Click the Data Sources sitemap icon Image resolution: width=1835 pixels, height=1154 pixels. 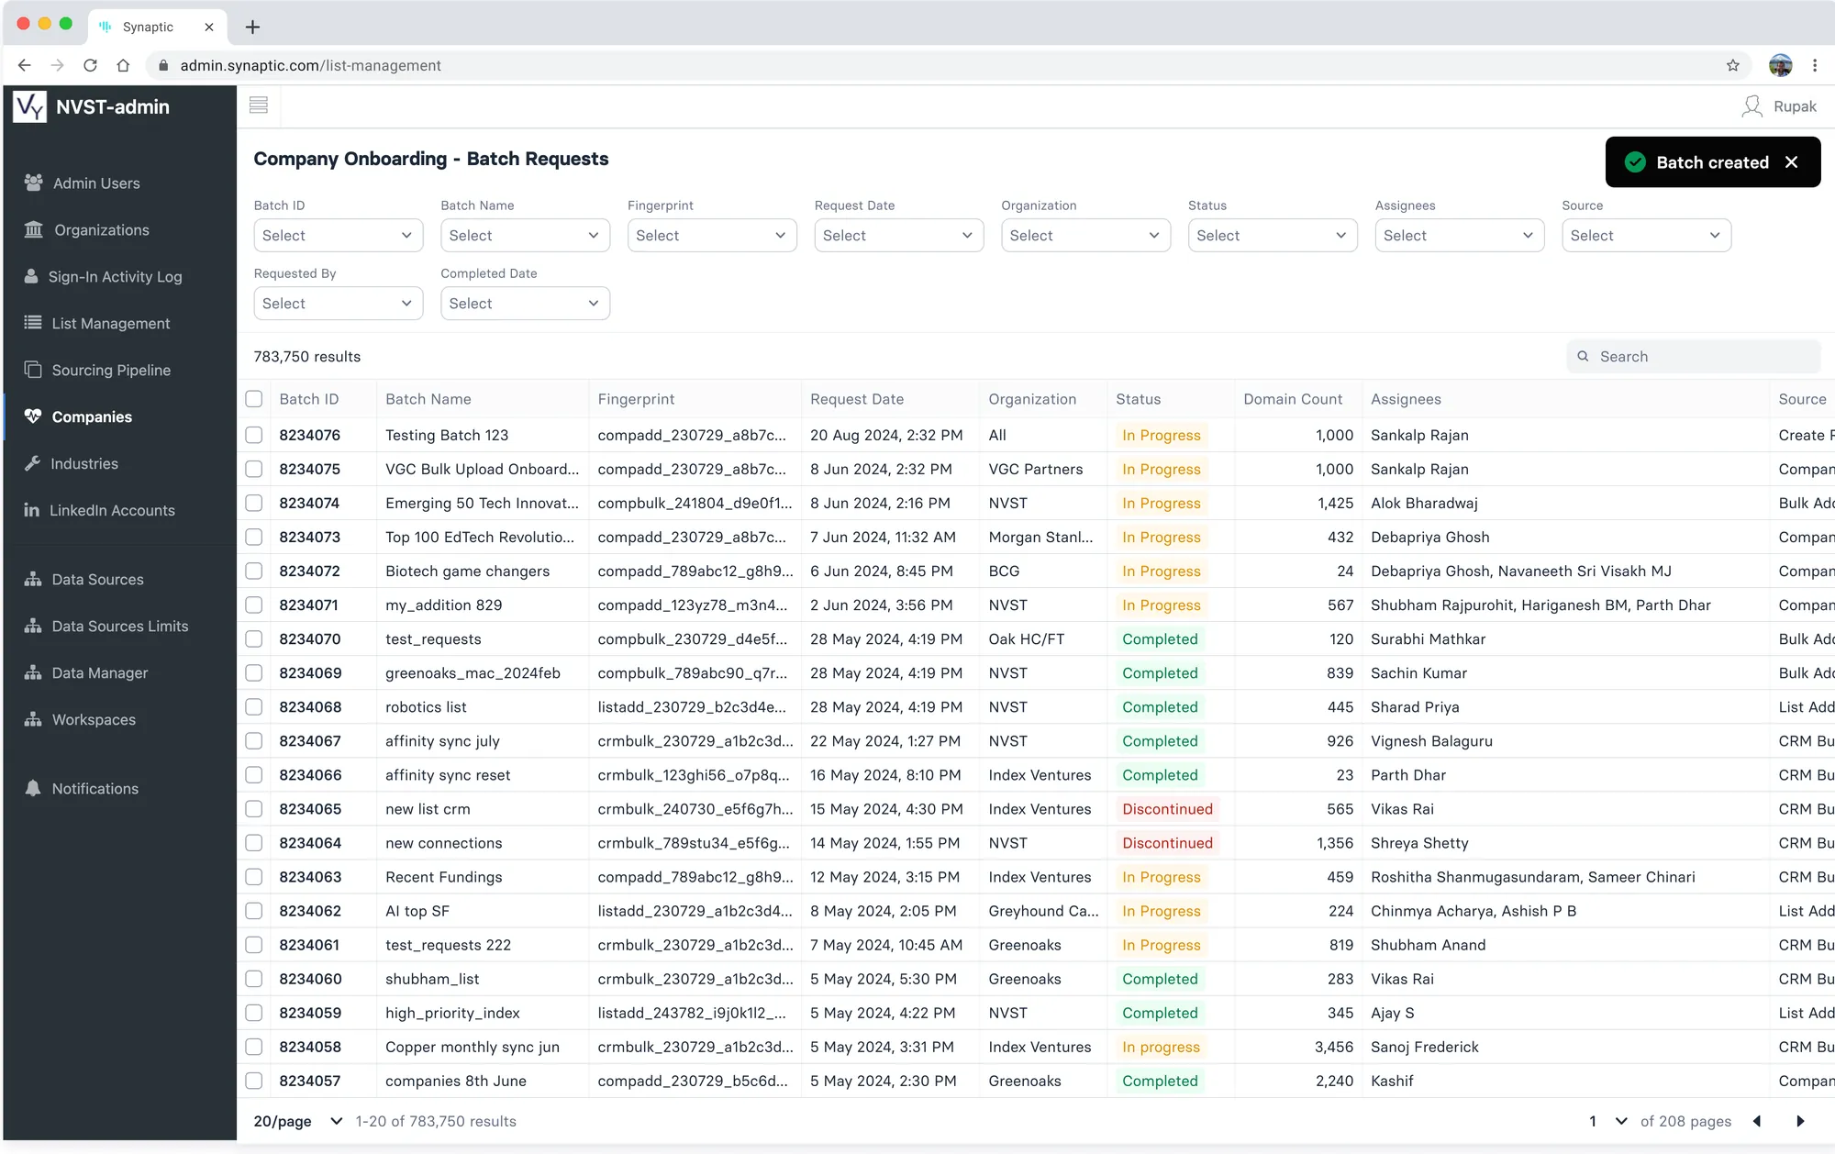[33, 579]
